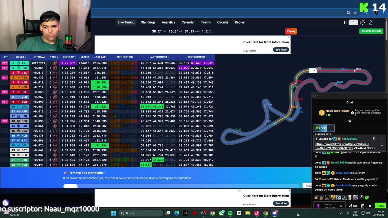
Task: Open the Circuits tab
Action: tap(222, 22)
